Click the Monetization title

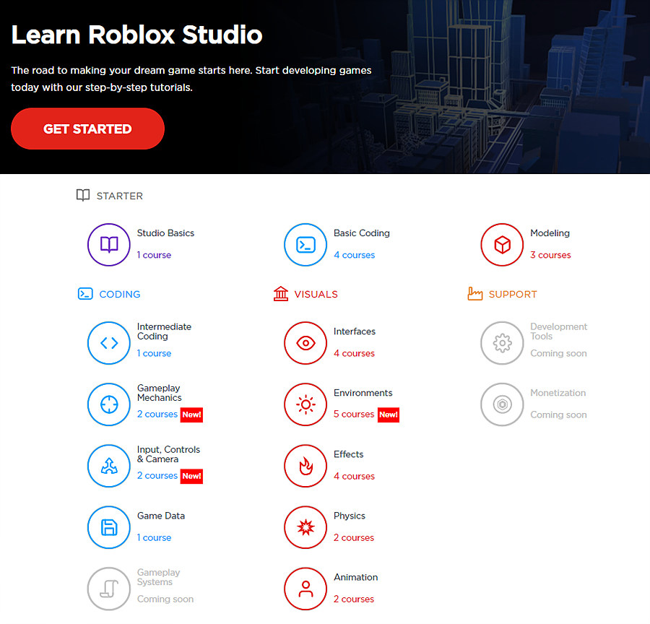coord(558,393)
